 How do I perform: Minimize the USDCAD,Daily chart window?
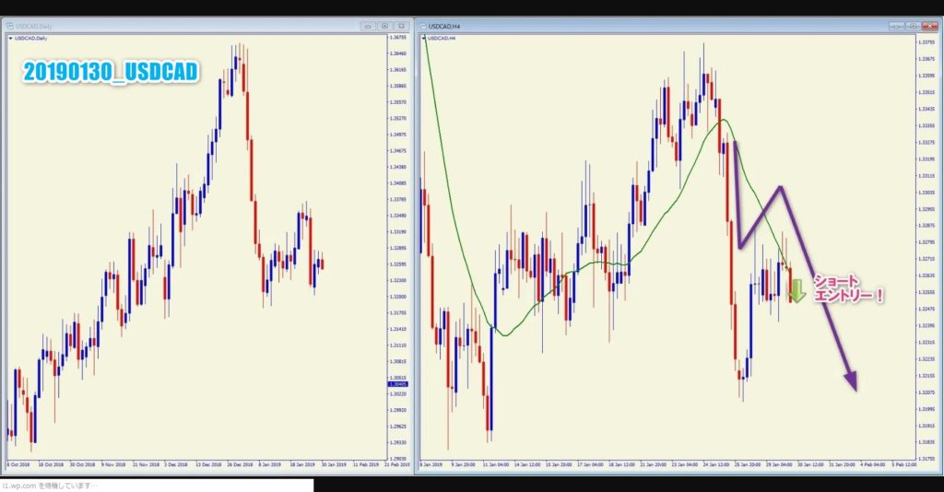367,26
